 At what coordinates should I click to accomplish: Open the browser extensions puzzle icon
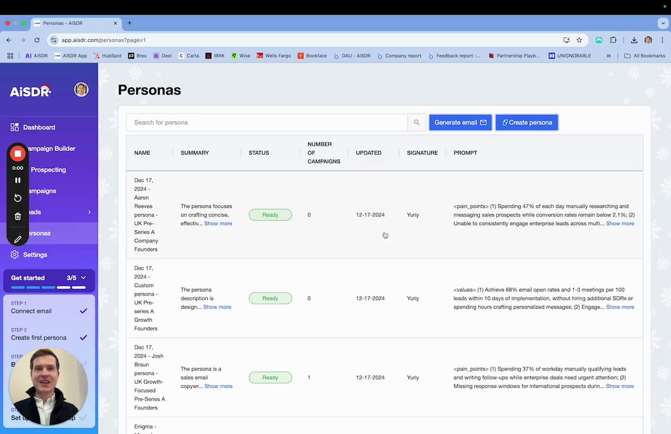coord(613,40)
